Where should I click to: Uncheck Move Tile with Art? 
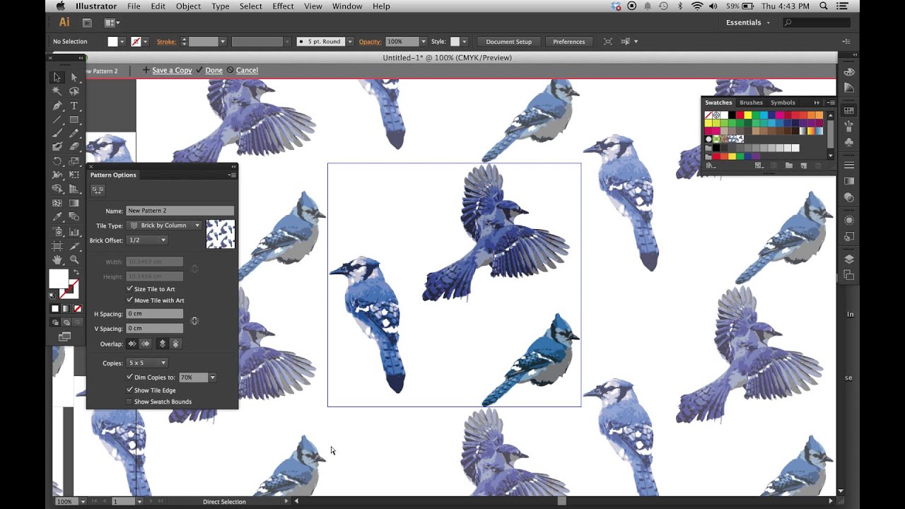coord(129,300)
